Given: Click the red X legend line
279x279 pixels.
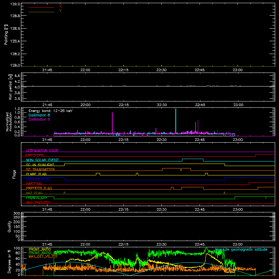Looking at the screenshot, I should 42,7.
